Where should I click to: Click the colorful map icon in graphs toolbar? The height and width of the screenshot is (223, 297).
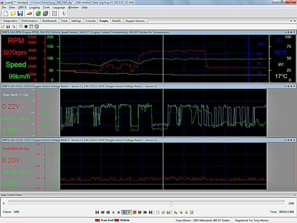click(x=36, y=26)
